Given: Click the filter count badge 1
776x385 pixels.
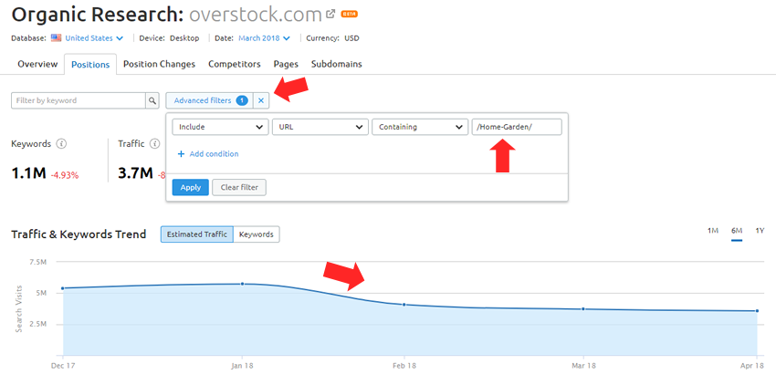Looking at the screenshot, I should tap(242, 100).
